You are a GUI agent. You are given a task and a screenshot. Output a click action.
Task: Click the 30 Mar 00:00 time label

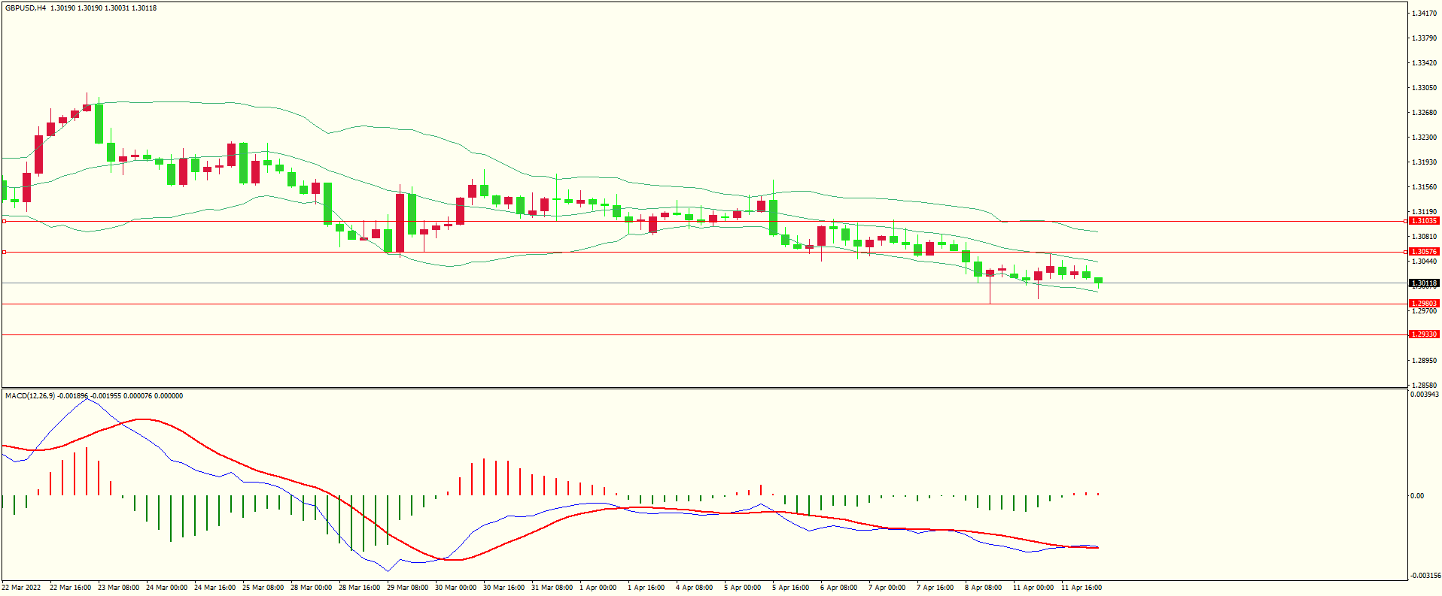point(455,588)
